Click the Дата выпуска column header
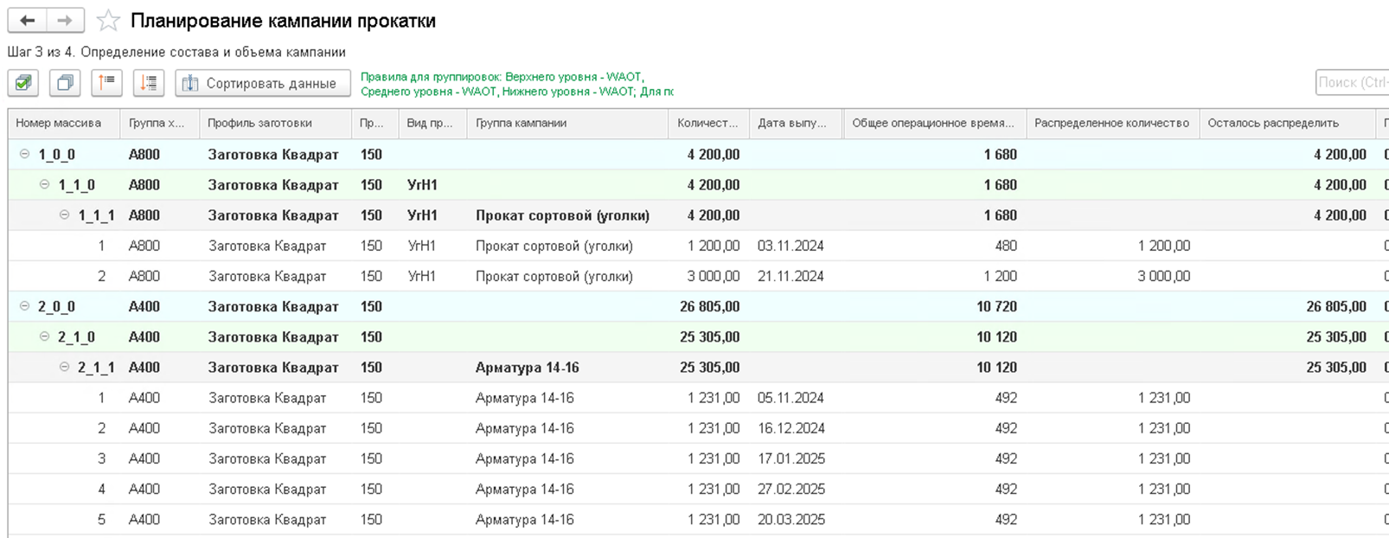This screenshot has height=538, width=1389. [796, 123]
